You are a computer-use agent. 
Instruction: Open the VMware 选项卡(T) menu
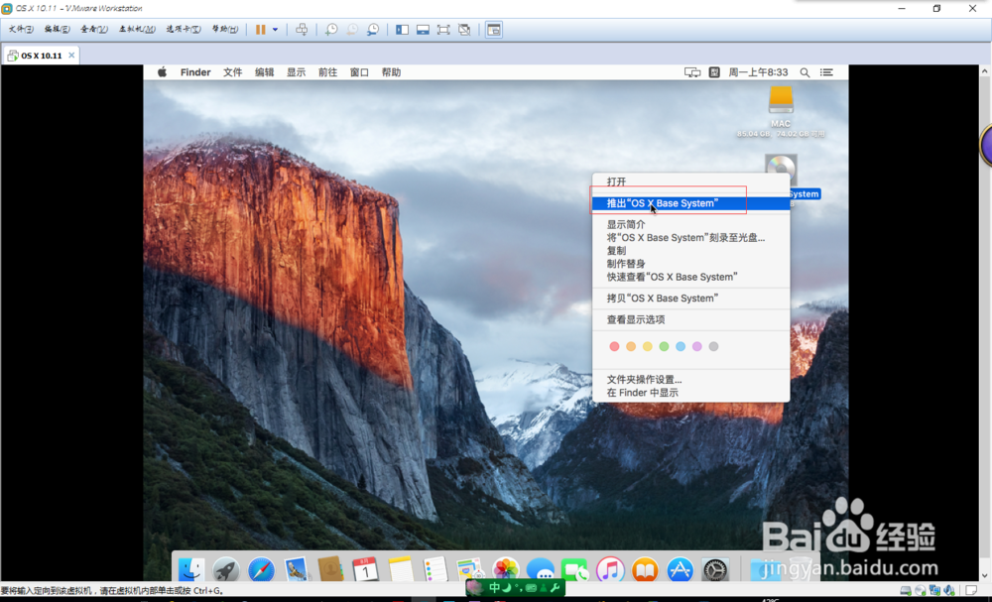tap(184, 29)
